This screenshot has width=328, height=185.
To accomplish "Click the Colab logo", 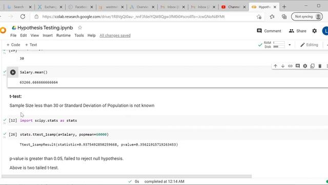I will pos(3,30).
